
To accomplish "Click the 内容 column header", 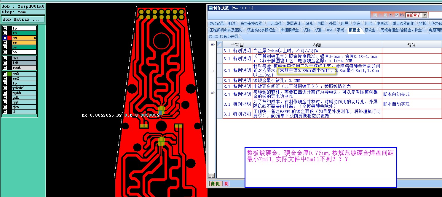I will pyautogui.click(x=317, y=45).
